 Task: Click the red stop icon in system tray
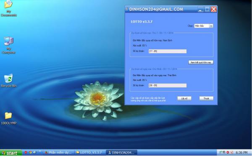coord(228,152)
